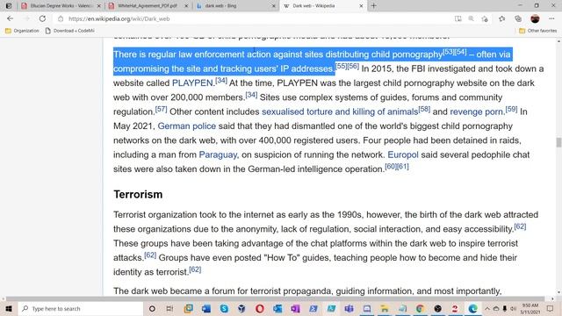Switch to Microsoft Edge on the taskbar

click(x=472, y=308)
